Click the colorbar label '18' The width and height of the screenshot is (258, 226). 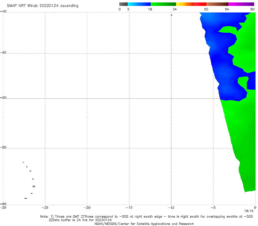(150, 9)
